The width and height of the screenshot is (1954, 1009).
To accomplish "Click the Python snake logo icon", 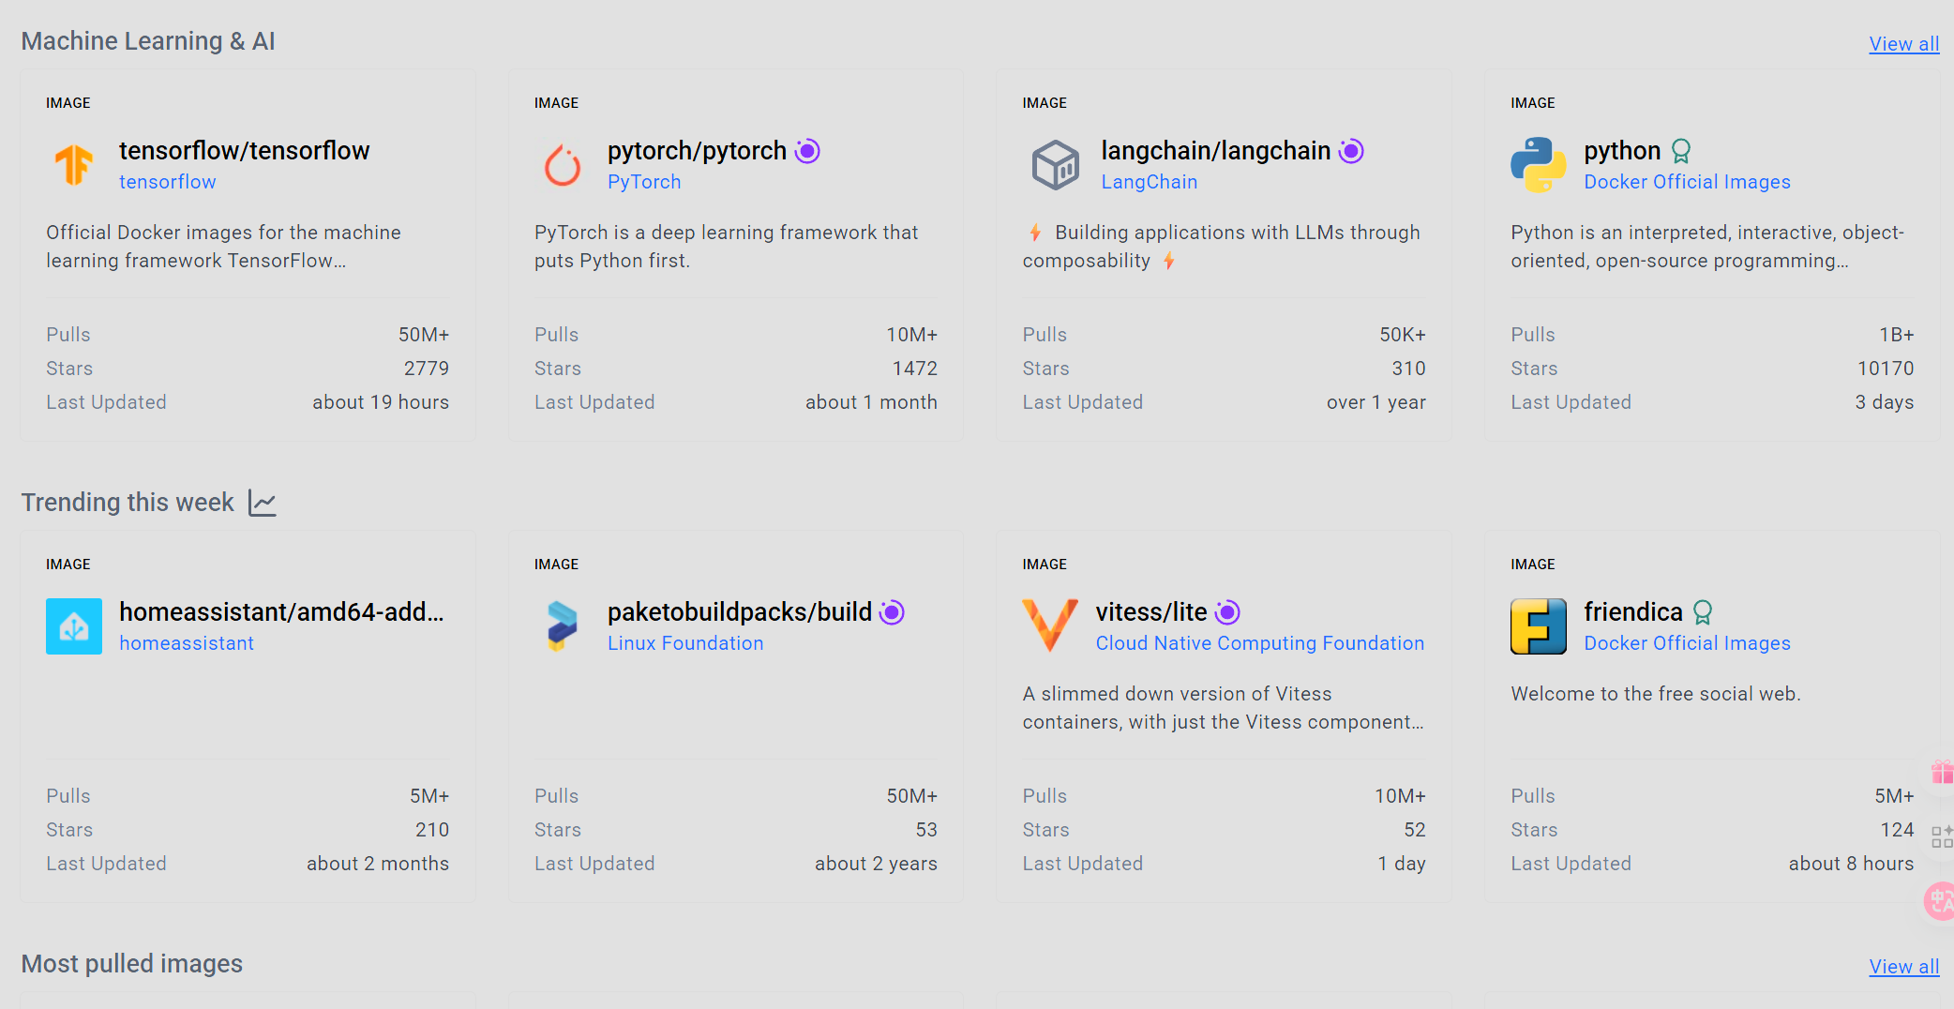I will tap(1539, 165).
